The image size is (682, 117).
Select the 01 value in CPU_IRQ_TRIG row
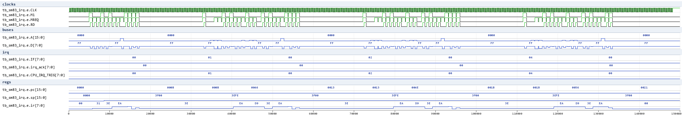point(210,73)
